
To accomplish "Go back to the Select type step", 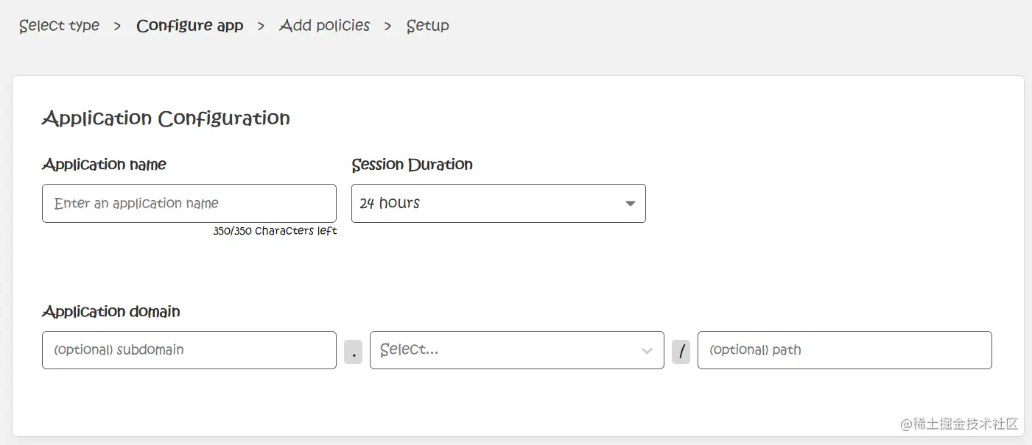I will pyautogui.click(x=59, y=26).
